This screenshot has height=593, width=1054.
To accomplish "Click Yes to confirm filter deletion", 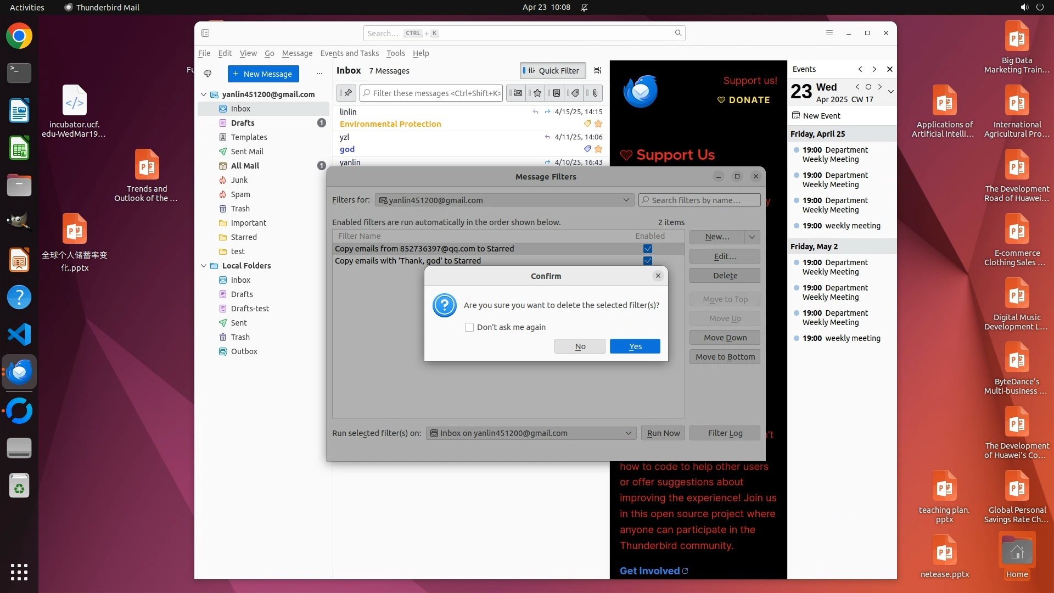I will pyautogui.click(x=635, y=346).
